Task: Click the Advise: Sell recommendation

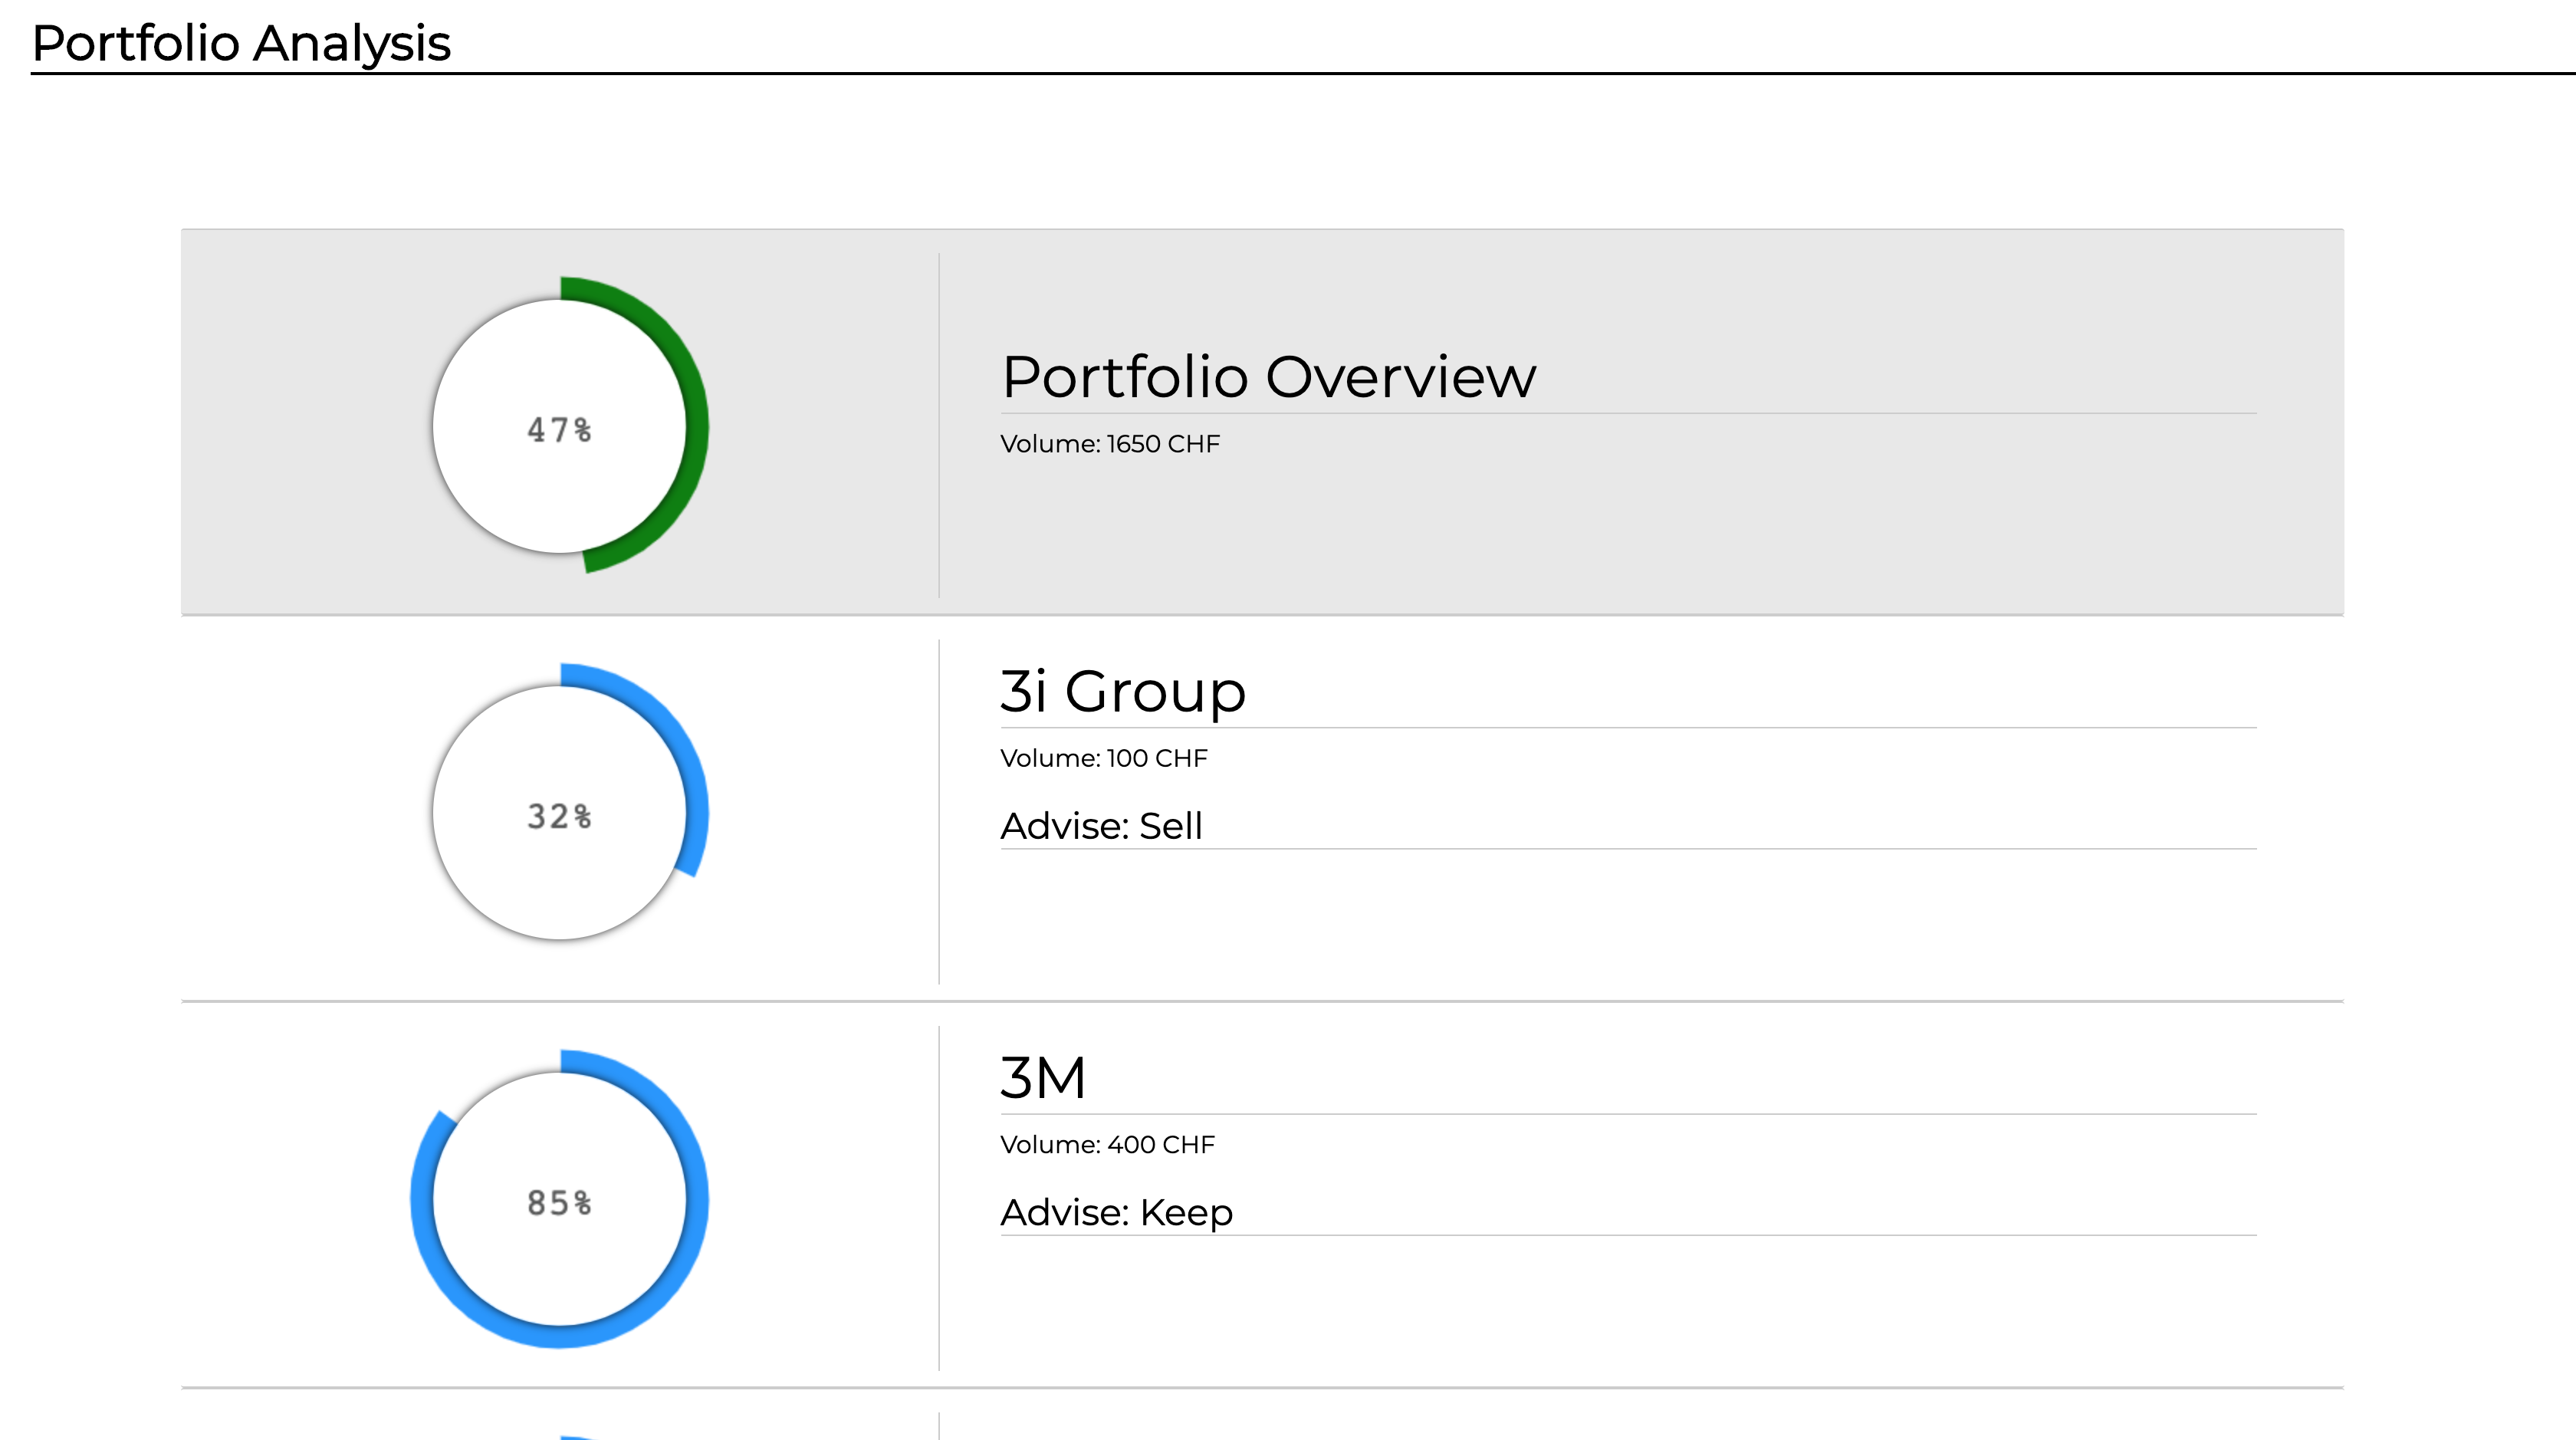Action: tap(1101, 826)
